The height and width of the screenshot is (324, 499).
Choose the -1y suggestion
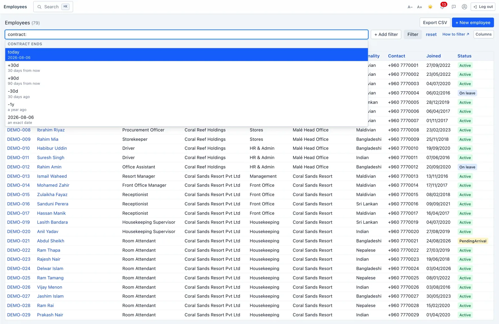click(x=186, y=107)
